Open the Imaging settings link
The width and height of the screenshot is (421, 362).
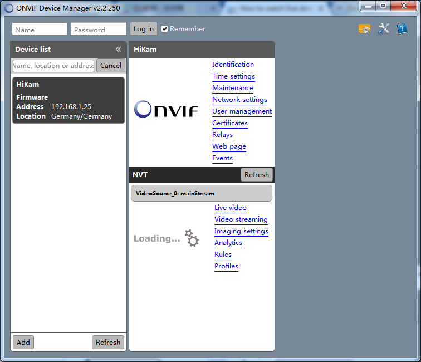point(241,231)
